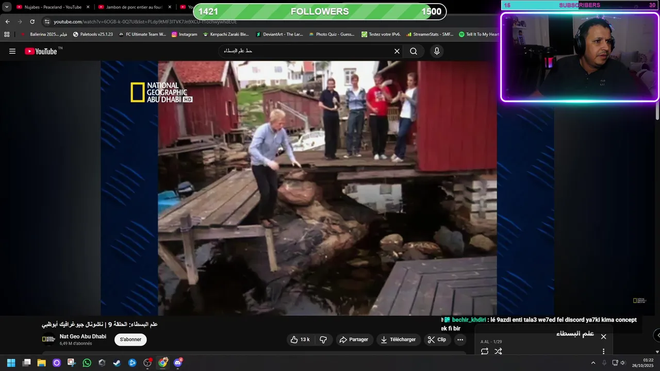This screenshot has height=371, width=660.
Task: Open the Chrome tab search dropdown arrow
Action: (x=7, y=7)
